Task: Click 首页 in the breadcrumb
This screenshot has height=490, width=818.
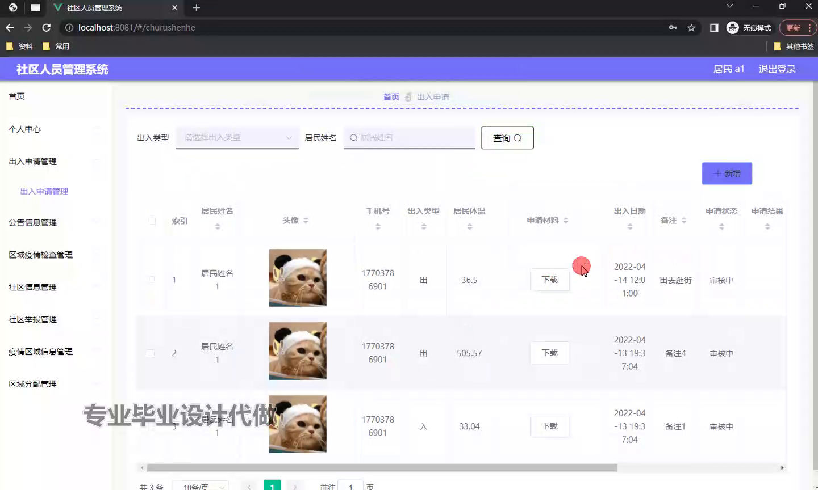Action: [391, 97]
